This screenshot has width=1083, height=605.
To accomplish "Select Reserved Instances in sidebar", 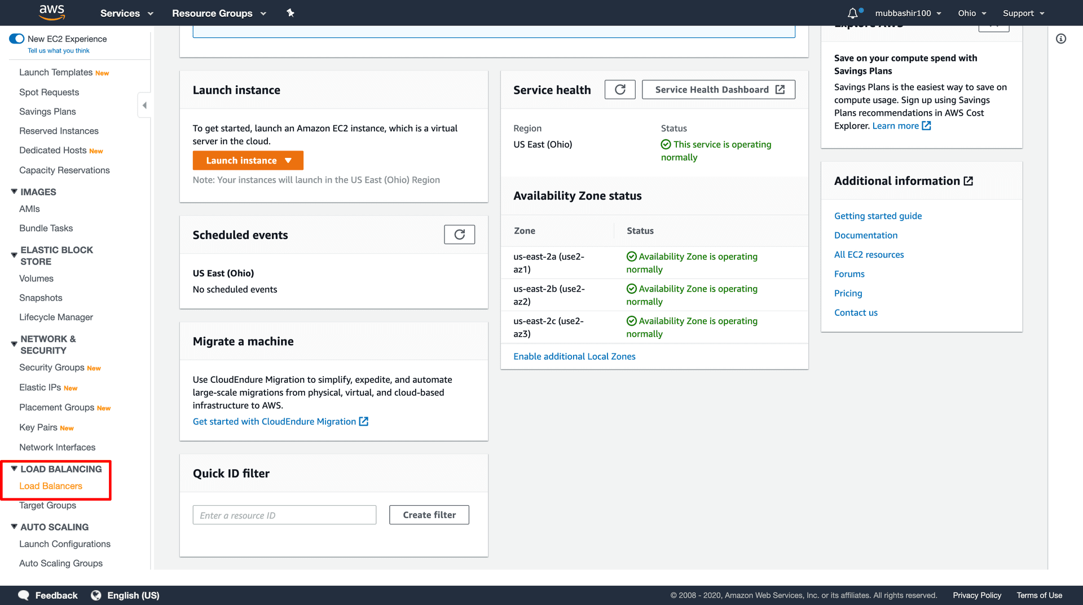I will (x=59, y=131).
